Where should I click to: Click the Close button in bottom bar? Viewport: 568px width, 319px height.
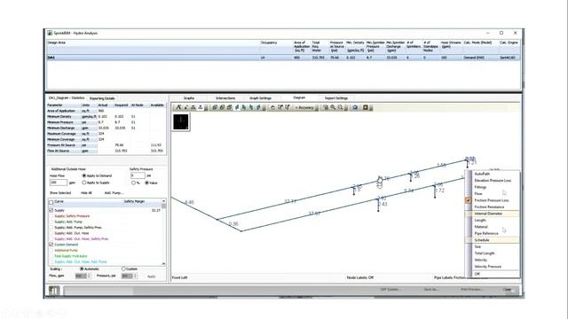point(507,290)
